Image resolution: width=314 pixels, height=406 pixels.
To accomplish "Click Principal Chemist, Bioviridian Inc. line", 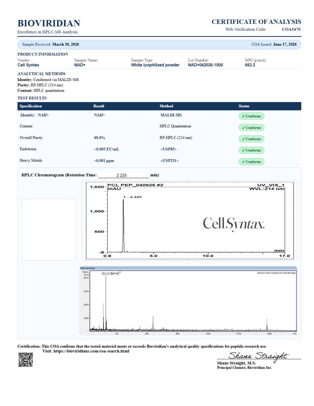I will (244, 368).
